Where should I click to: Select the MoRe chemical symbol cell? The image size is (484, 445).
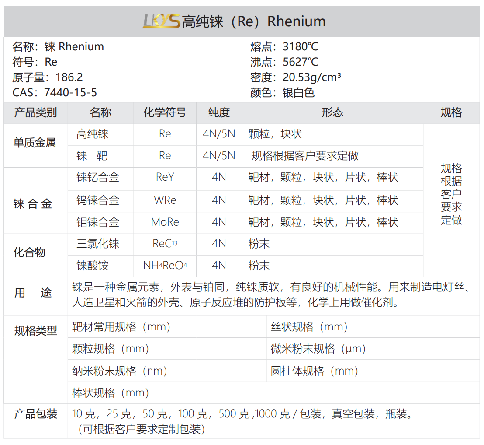point(165,222)
